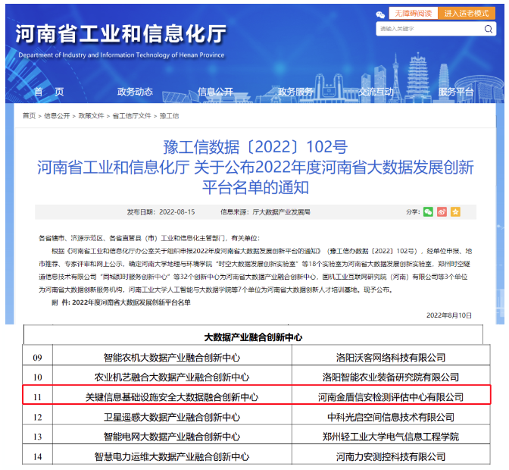Click publish date 2022-08-15
Viewport: 509px width, 470px height.
[x=177, y=212]
